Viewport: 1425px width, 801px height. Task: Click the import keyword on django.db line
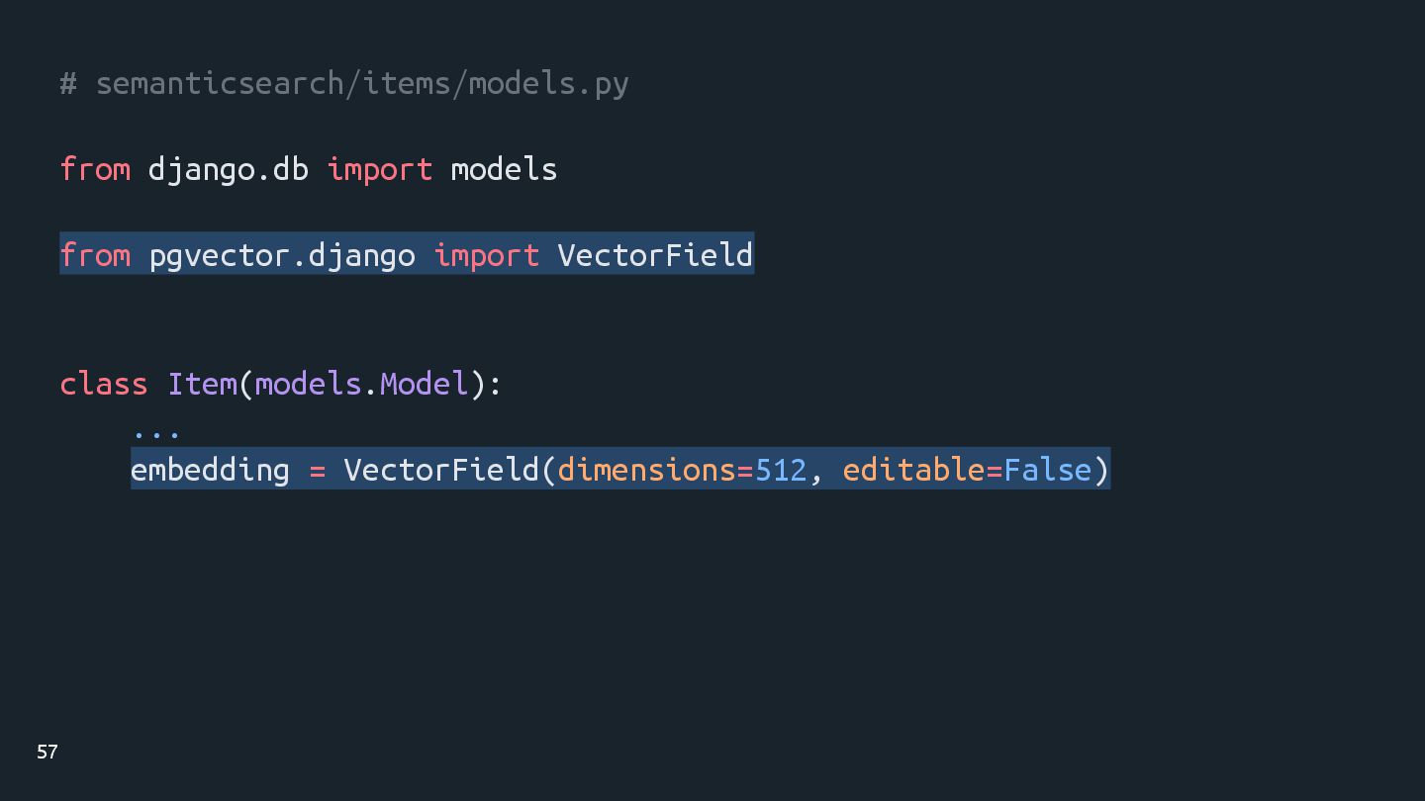[x=380, y=170]
